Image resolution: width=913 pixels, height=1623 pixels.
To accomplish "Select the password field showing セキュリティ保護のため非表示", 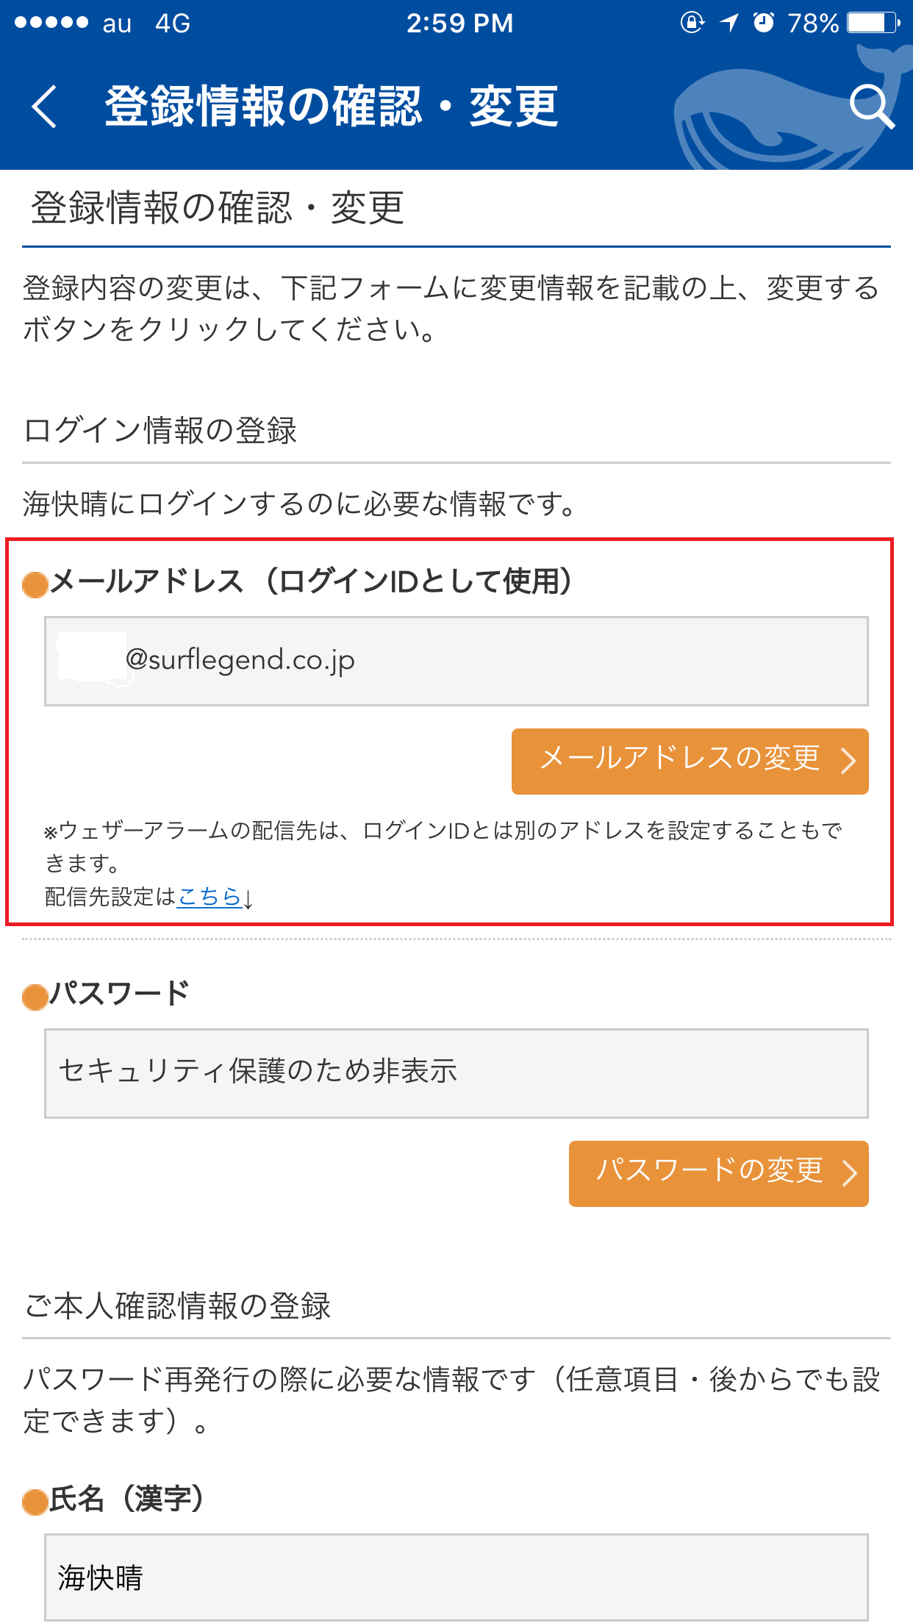I will 456,1073.
